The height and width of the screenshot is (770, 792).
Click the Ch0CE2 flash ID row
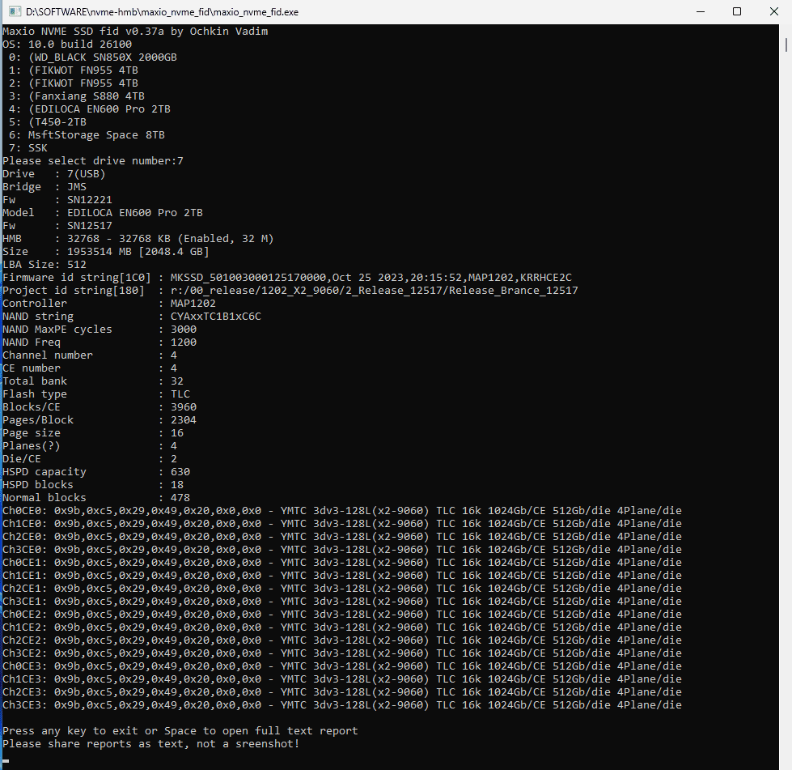pyautogui.click(x=342, y=614)
